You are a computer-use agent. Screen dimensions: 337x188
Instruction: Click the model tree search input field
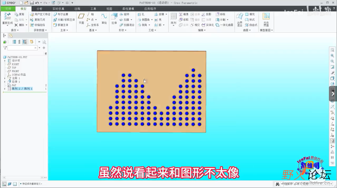click(x=22, y=48)
